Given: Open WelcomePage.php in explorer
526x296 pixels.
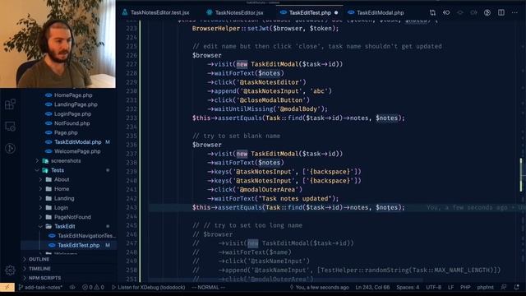Looking at the screenshot, I should [x=77, y=151].
